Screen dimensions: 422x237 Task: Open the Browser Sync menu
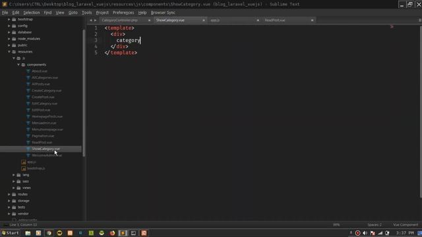coord(163,13)
